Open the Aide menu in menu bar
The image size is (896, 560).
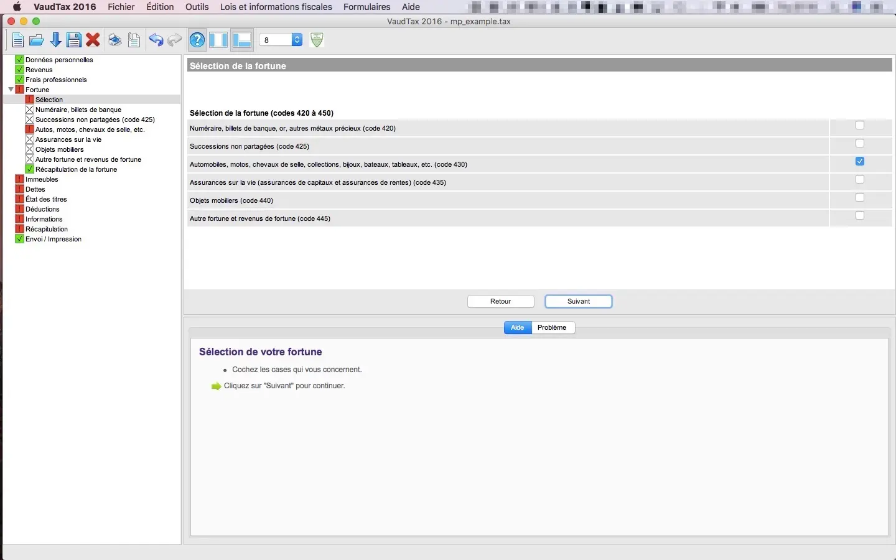point(411,7)
